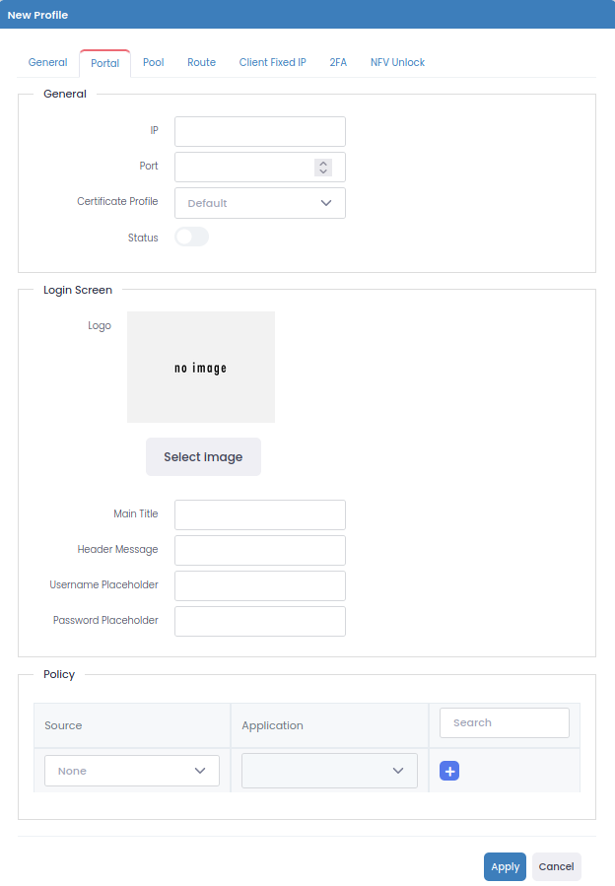This screenshot has height=886, width=615.
Task: Focus the IP input field
Action: click(260, 131)
